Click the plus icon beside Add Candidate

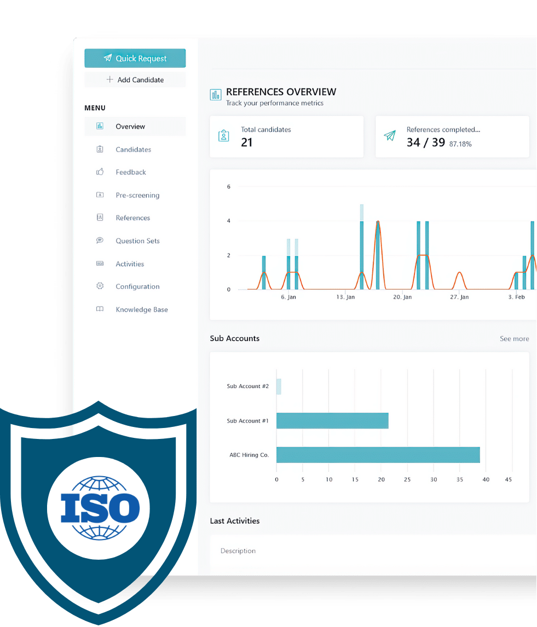(x=109, y=80)
